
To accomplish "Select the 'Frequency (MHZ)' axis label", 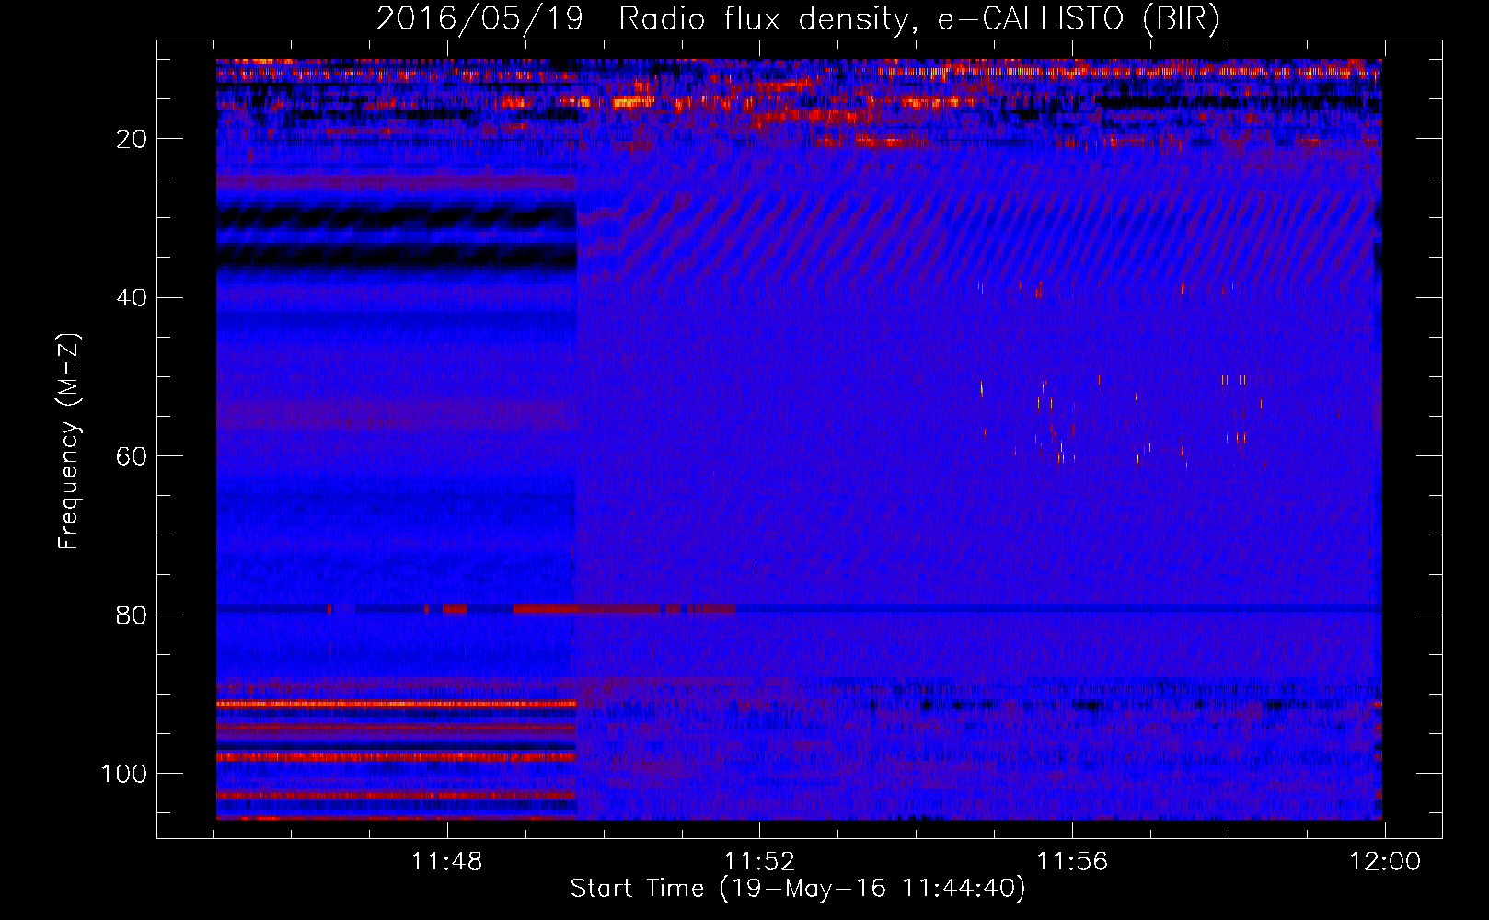I will point(69,442).
